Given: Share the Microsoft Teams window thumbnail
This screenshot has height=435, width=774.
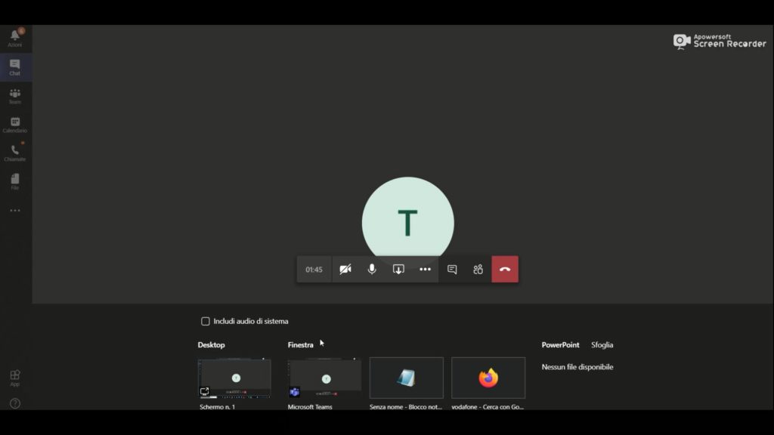Looking at the screenshot, I should click(324, 378).
